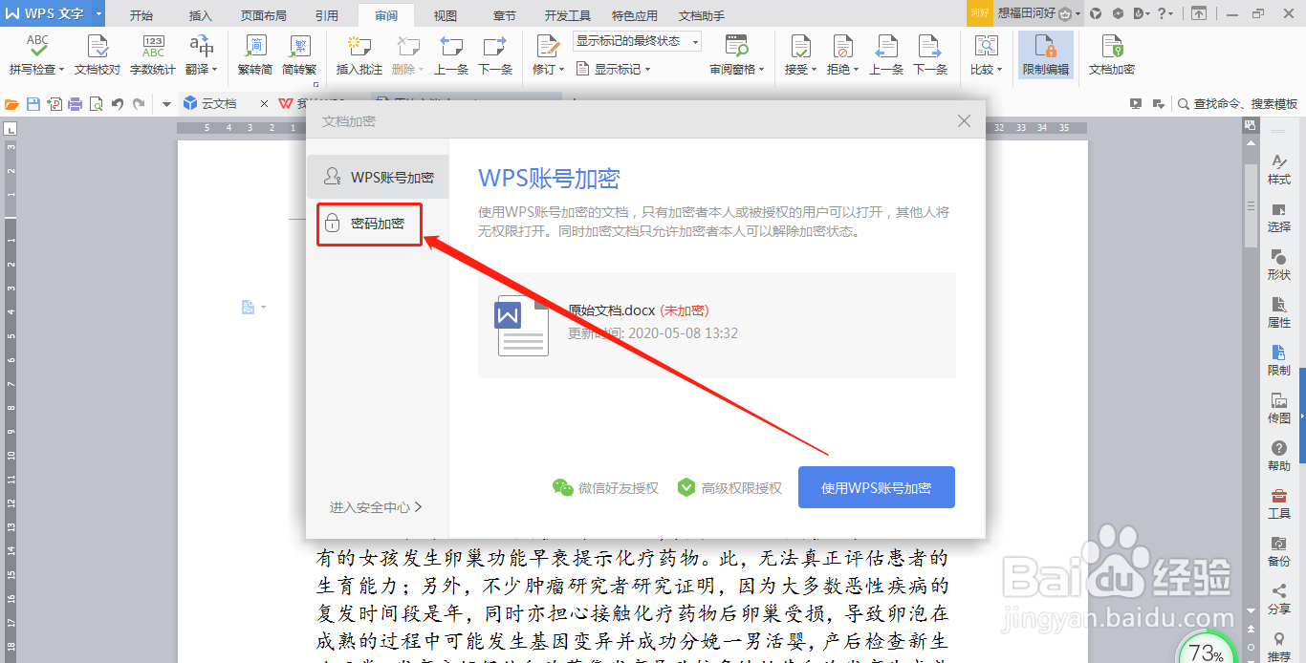
Task: Insert a new comment
Action: 358,54
